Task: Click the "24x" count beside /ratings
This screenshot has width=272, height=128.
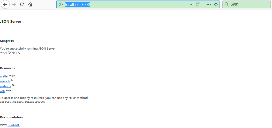Action: tap(13, 85)
